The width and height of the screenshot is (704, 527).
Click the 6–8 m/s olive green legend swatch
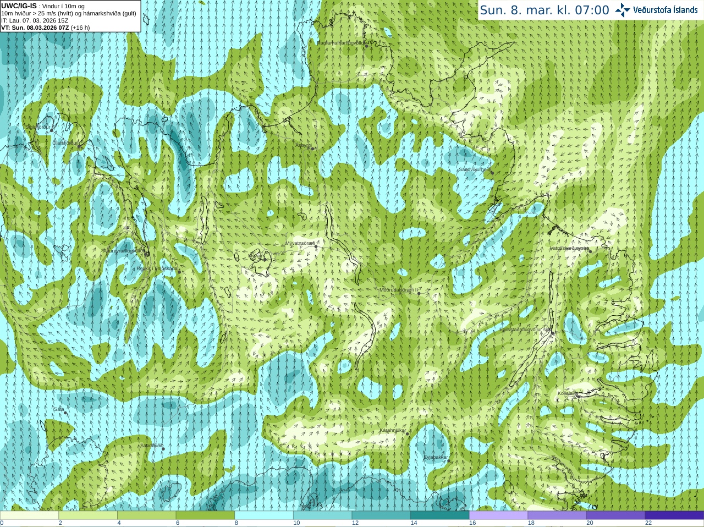pos(205,515)
